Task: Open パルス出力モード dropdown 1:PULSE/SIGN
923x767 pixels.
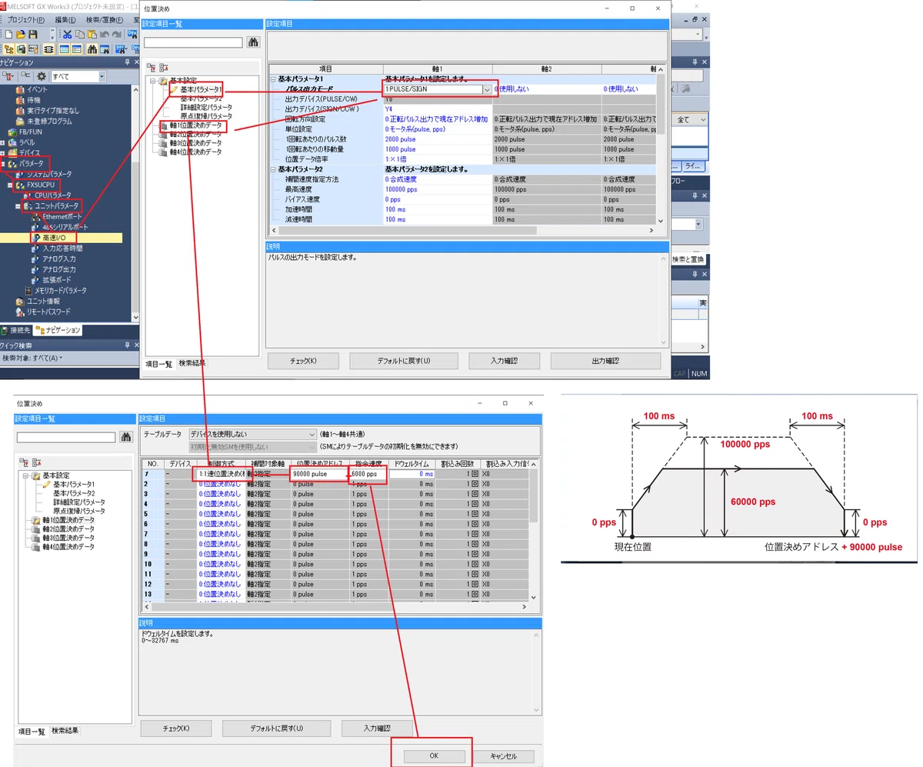Action: [x=488, y=89]
